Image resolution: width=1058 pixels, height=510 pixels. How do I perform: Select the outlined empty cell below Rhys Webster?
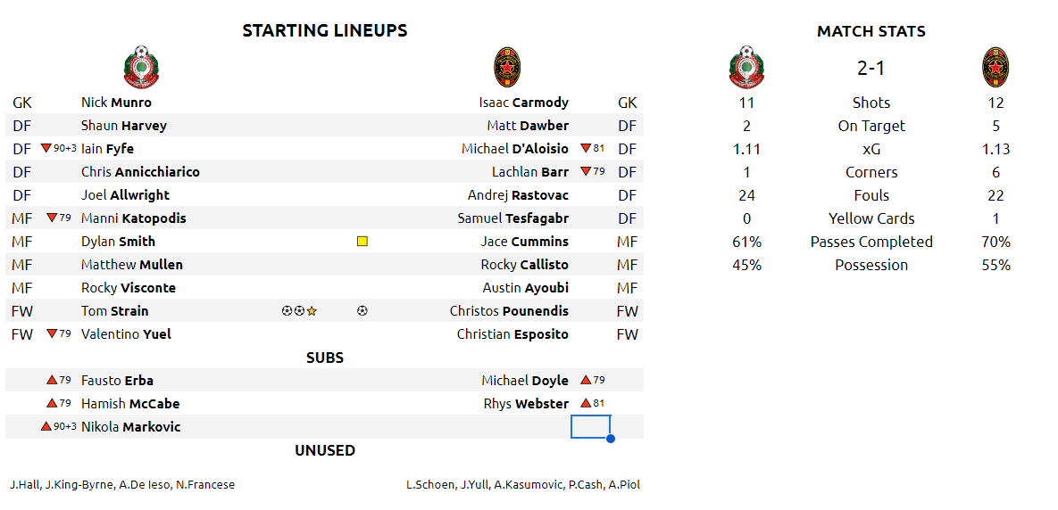click(x=590, y=427)
